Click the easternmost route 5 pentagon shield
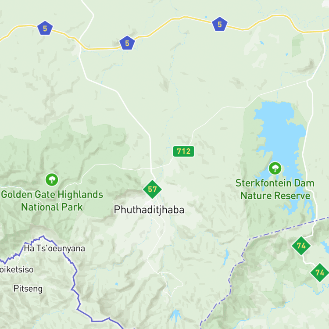 click(x=220, y=24)
